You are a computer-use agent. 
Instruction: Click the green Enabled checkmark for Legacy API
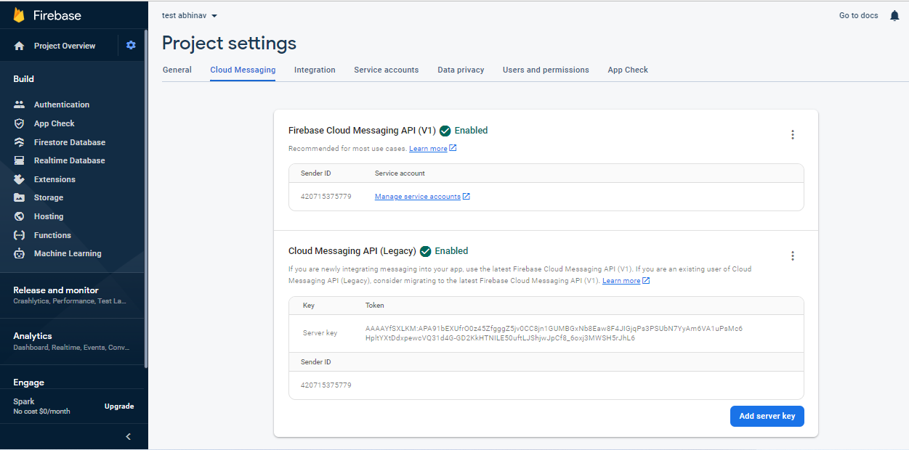(426, 252)
